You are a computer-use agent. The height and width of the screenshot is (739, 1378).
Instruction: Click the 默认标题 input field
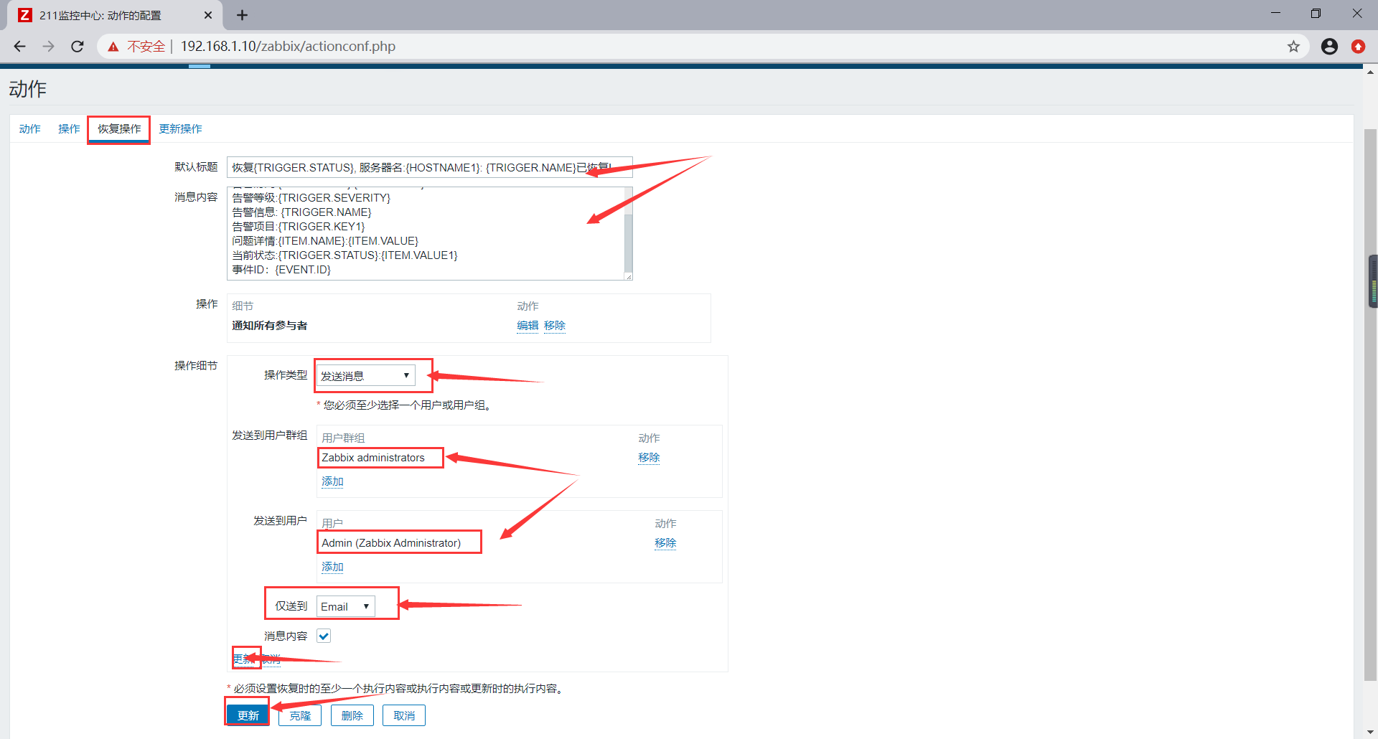pyautogui.click(x=429, y=167)
